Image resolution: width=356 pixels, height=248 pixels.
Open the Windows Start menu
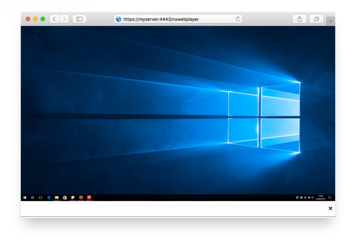25,198
